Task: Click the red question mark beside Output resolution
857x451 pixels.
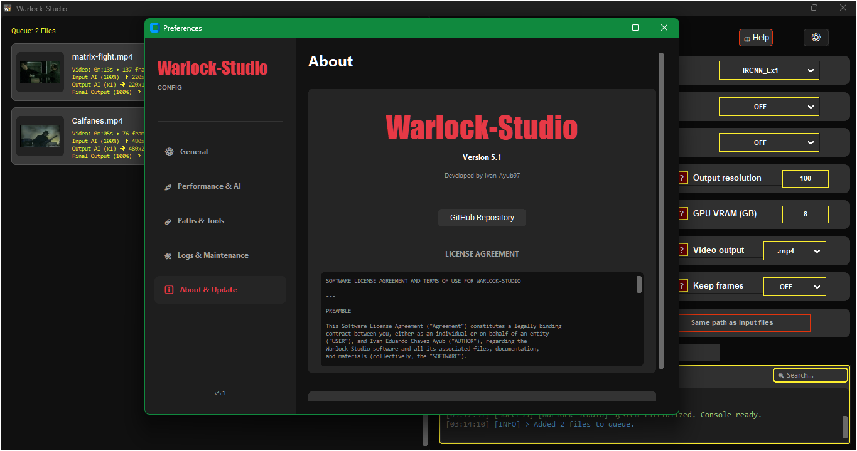Action: pos(682,178)
